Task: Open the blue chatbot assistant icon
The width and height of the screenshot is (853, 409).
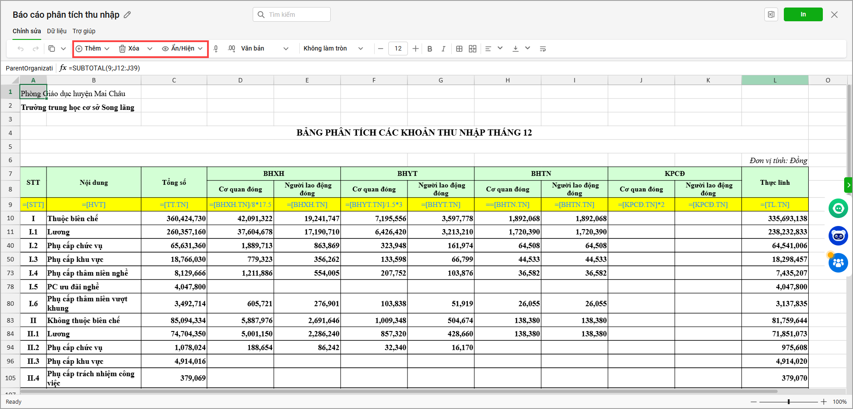Action: point(838,236)
